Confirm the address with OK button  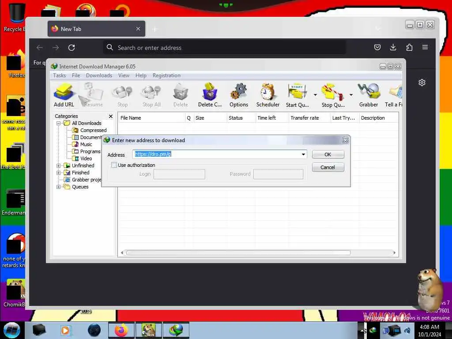(x=328, y=154)
